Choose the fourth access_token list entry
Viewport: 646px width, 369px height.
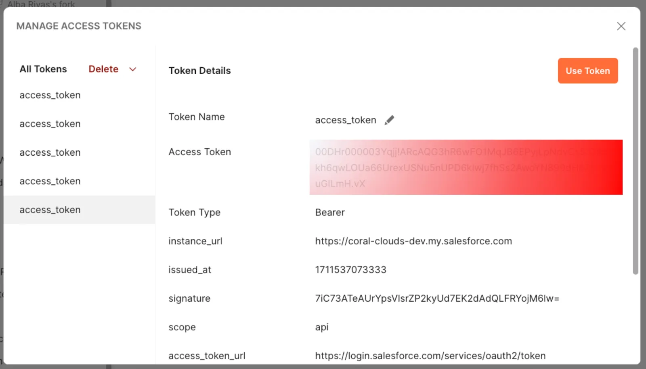pyautogui.click(x=50, y=181)
